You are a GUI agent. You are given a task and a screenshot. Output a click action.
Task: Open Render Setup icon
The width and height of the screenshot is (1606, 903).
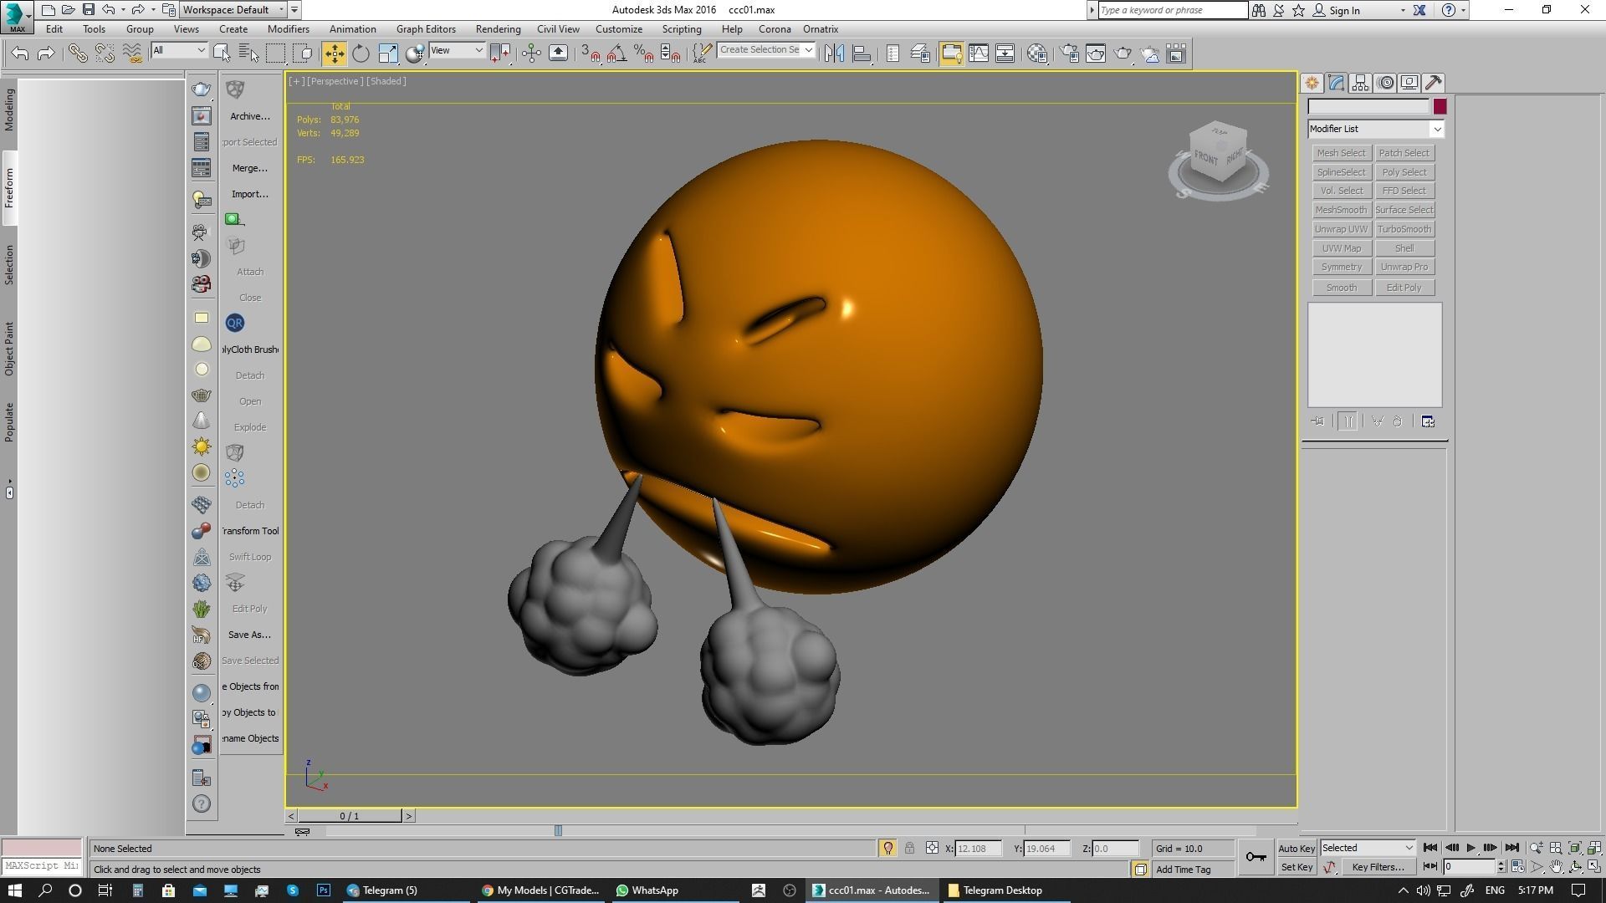(x=1069, y=54)
